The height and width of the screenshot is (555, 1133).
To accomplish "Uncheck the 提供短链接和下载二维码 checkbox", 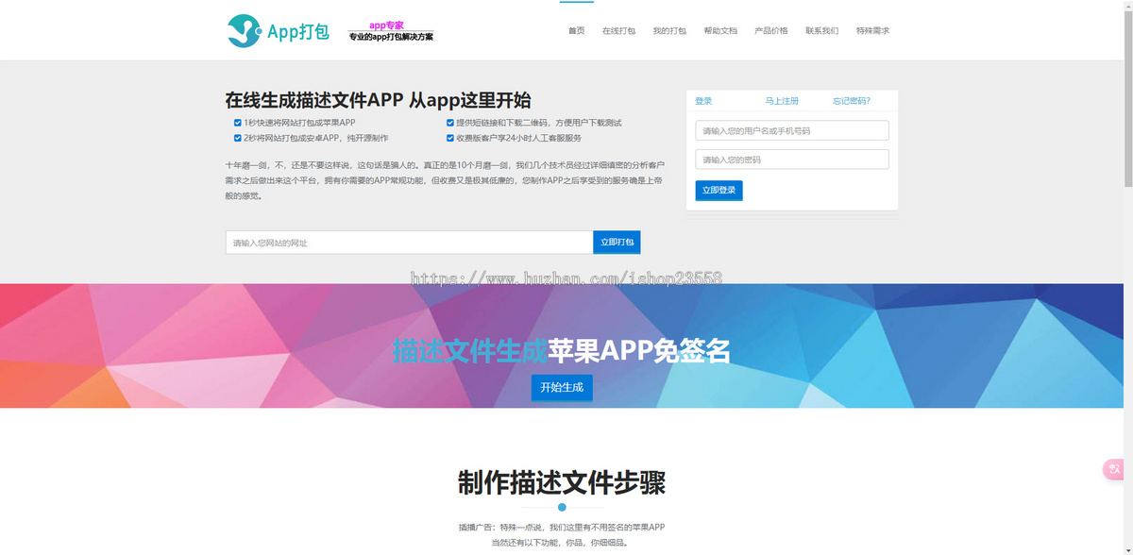I will click(450, 123).
